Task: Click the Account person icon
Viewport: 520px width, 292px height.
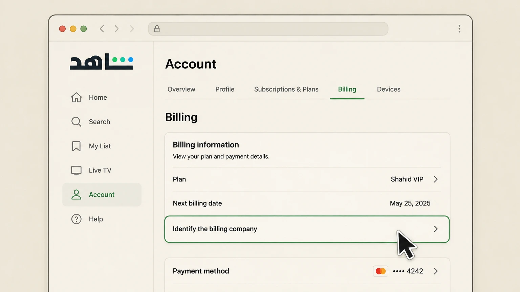Action: coord(76,195)
